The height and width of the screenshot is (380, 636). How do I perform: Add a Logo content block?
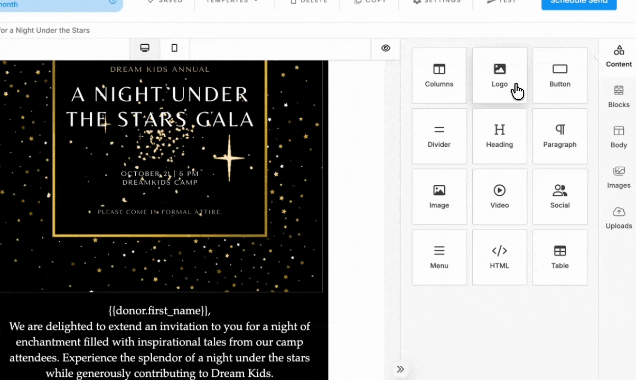tap(499, 75)
